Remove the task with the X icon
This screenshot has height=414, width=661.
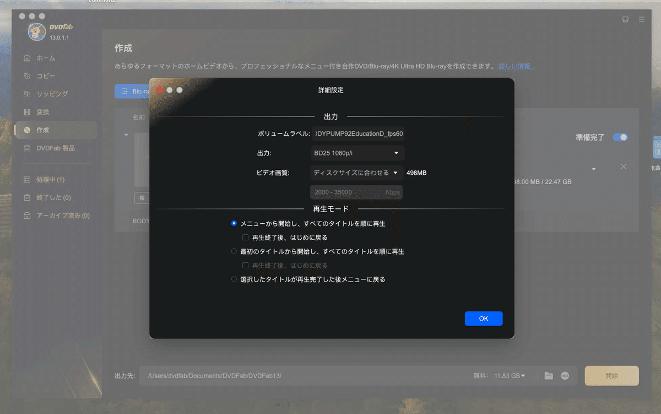pyautogui.click(x=624, y=167)
